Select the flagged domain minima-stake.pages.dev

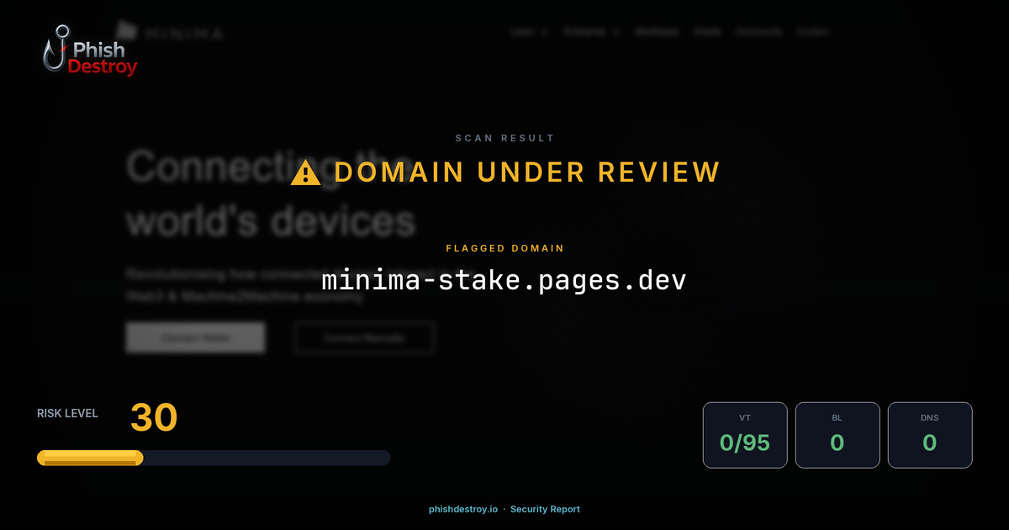click(504, 279)
